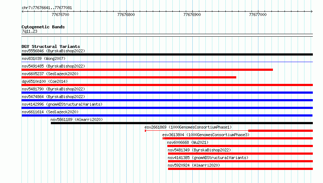Image resolution: width=323 pixels, height=183 pixels.
Task: Click the Cytogenetic Bands track title
Action: 43,27
